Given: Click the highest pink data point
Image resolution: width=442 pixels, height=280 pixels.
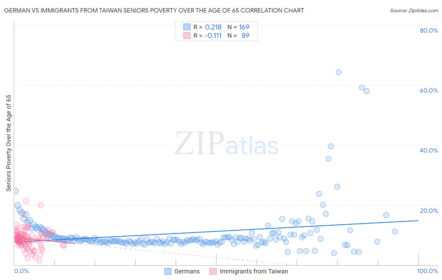Looking at the screenshot, I should coord(26,201).
